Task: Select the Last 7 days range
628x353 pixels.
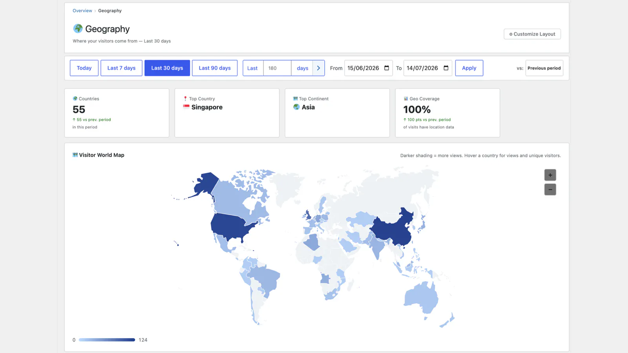Action: (x=121, y=68)
